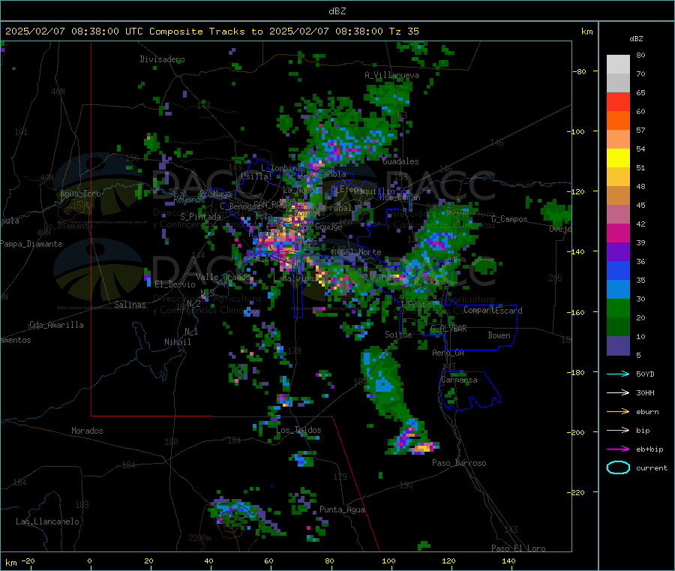Click the 'Valle_Grande' place label
The width and height of the screenshot is (675, 571).
[223, 276]
